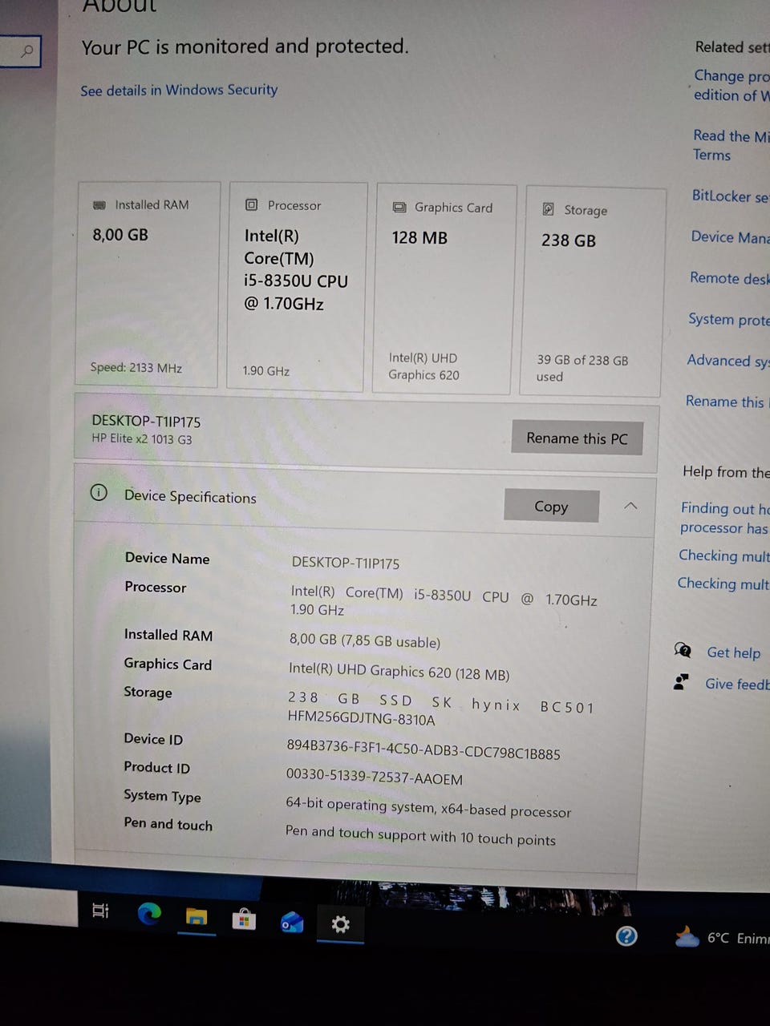Click the 8,00 GB (7,85 GB usable) text

(x=365, y=640)
